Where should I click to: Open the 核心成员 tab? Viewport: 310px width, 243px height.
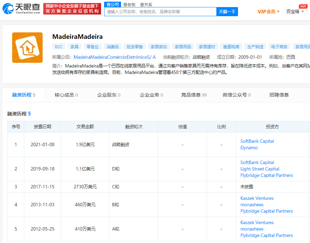pyautogui.click(x=66, y=95)
